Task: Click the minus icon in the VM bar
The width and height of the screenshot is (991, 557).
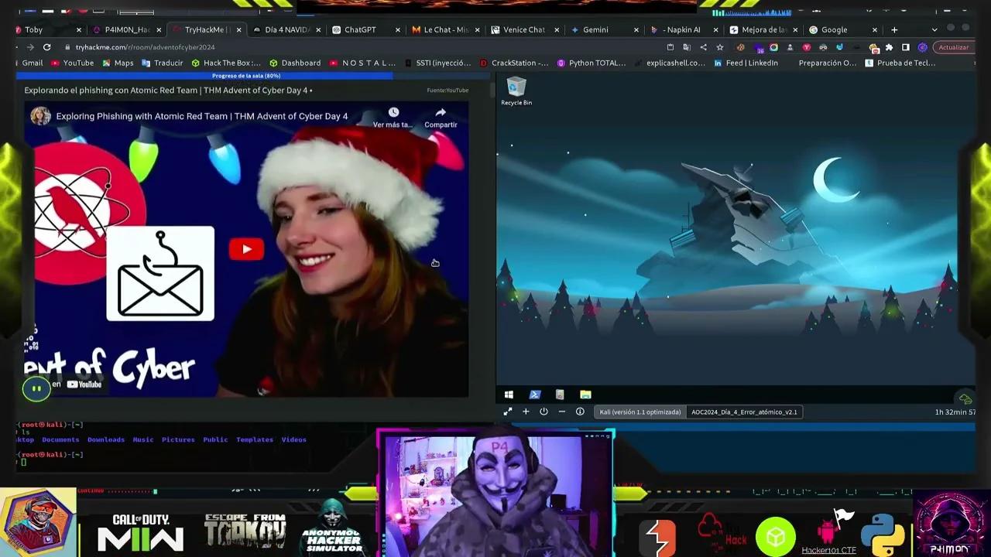Action: [x=561, y=412]
